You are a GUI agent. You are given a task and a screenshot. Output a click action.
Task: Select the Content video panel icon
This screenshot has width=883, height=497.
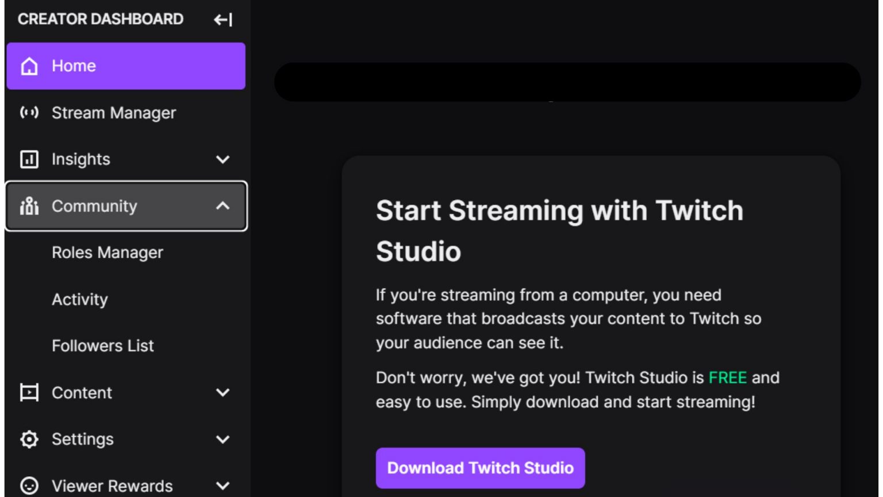[28, 393]
